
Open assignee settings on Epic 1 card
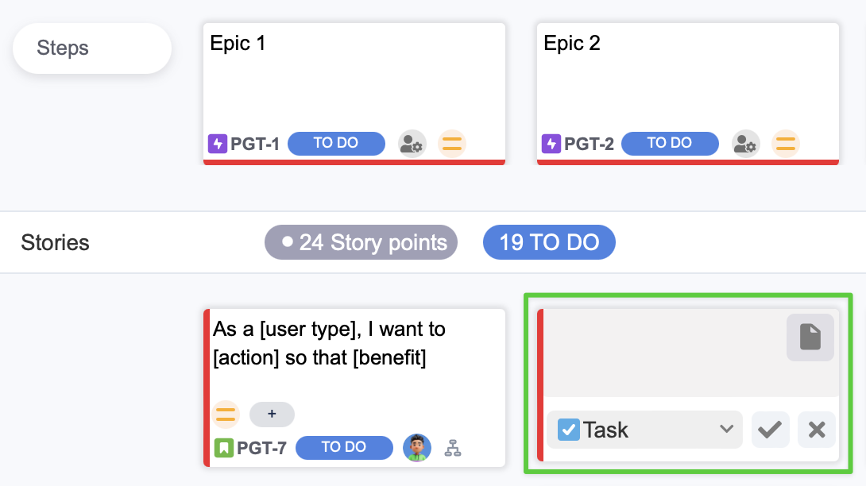tap(412, 144)
